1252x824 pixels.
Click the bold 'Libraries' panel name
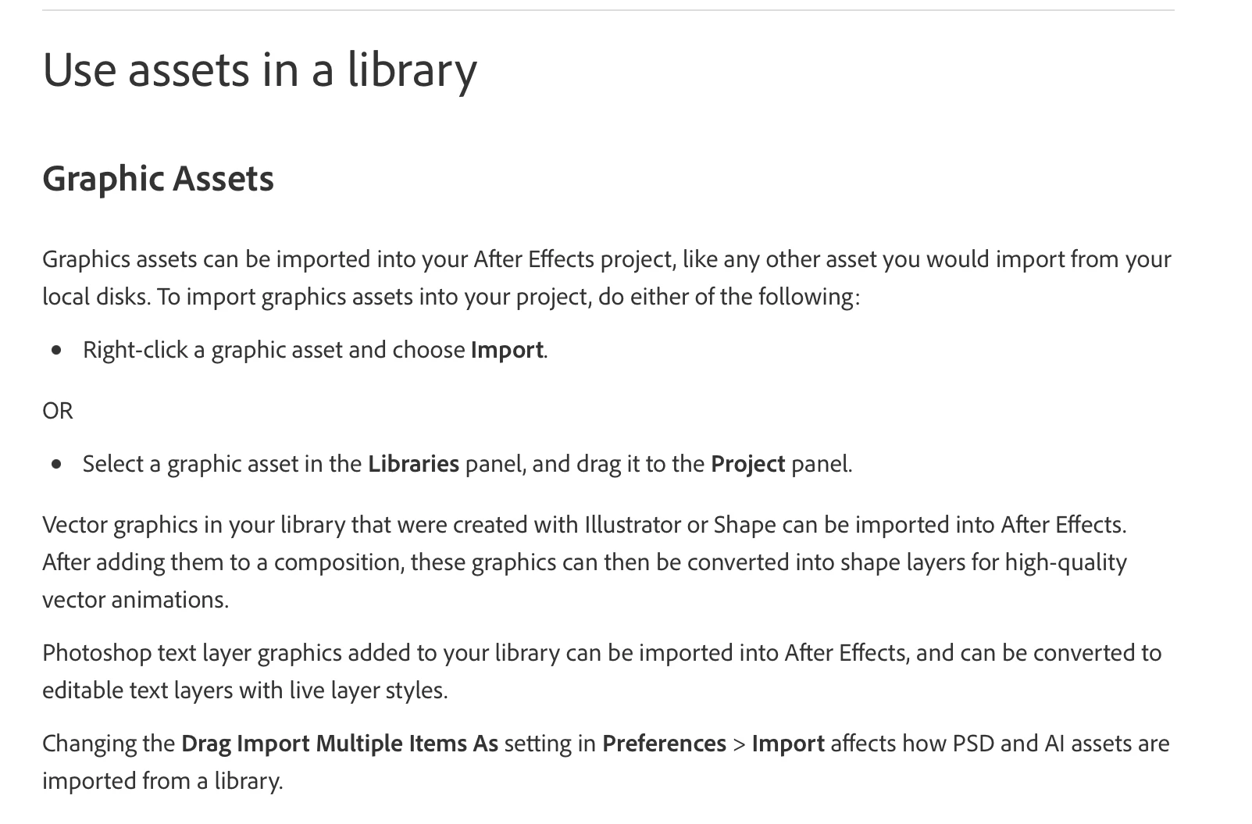(413, 464)
